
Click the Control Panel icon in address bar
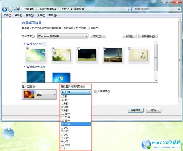(x=18, y=9)
